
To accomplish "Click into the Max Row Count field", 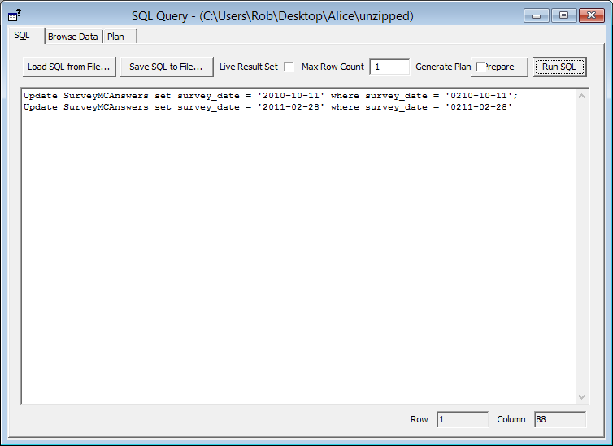I will (389, 67).
